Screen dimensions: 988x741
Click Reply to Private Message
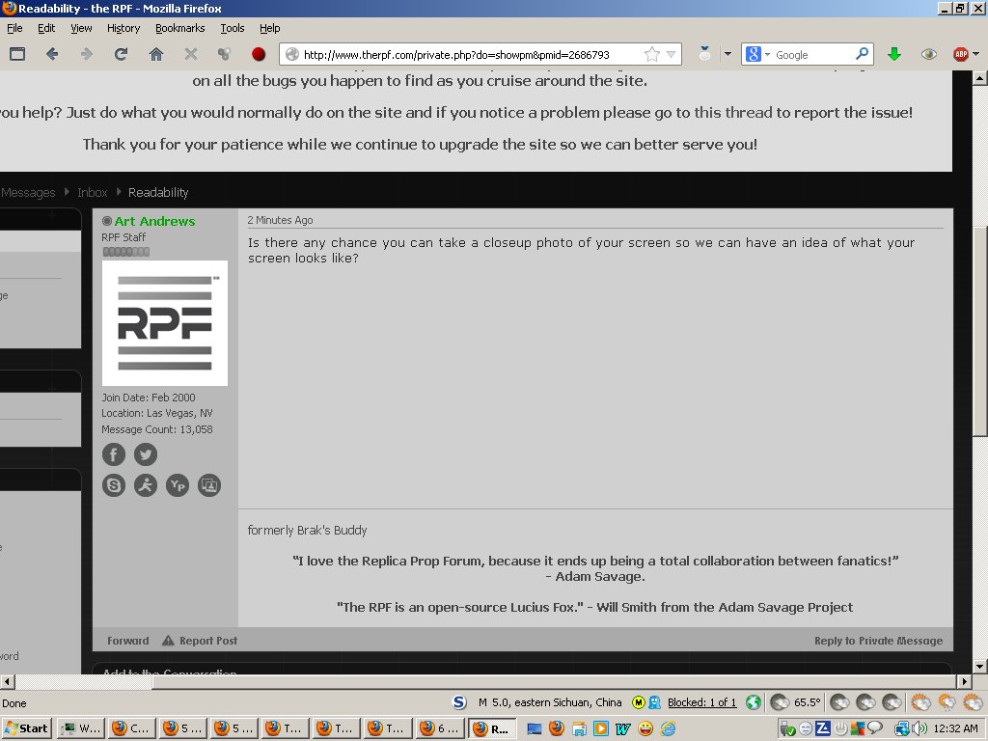[x=878, y=641]
